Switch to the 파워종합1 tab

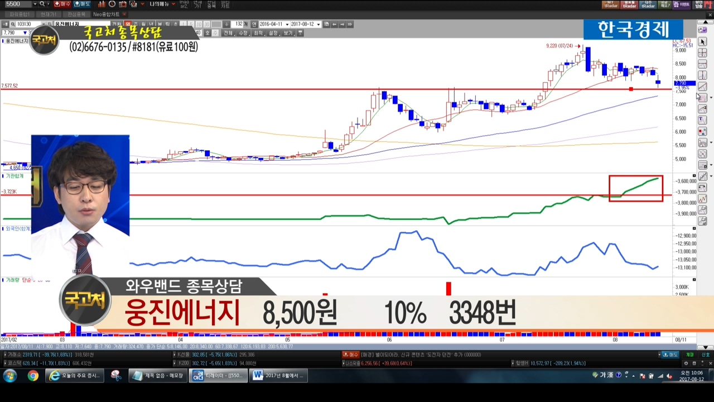tap(19, 14)
